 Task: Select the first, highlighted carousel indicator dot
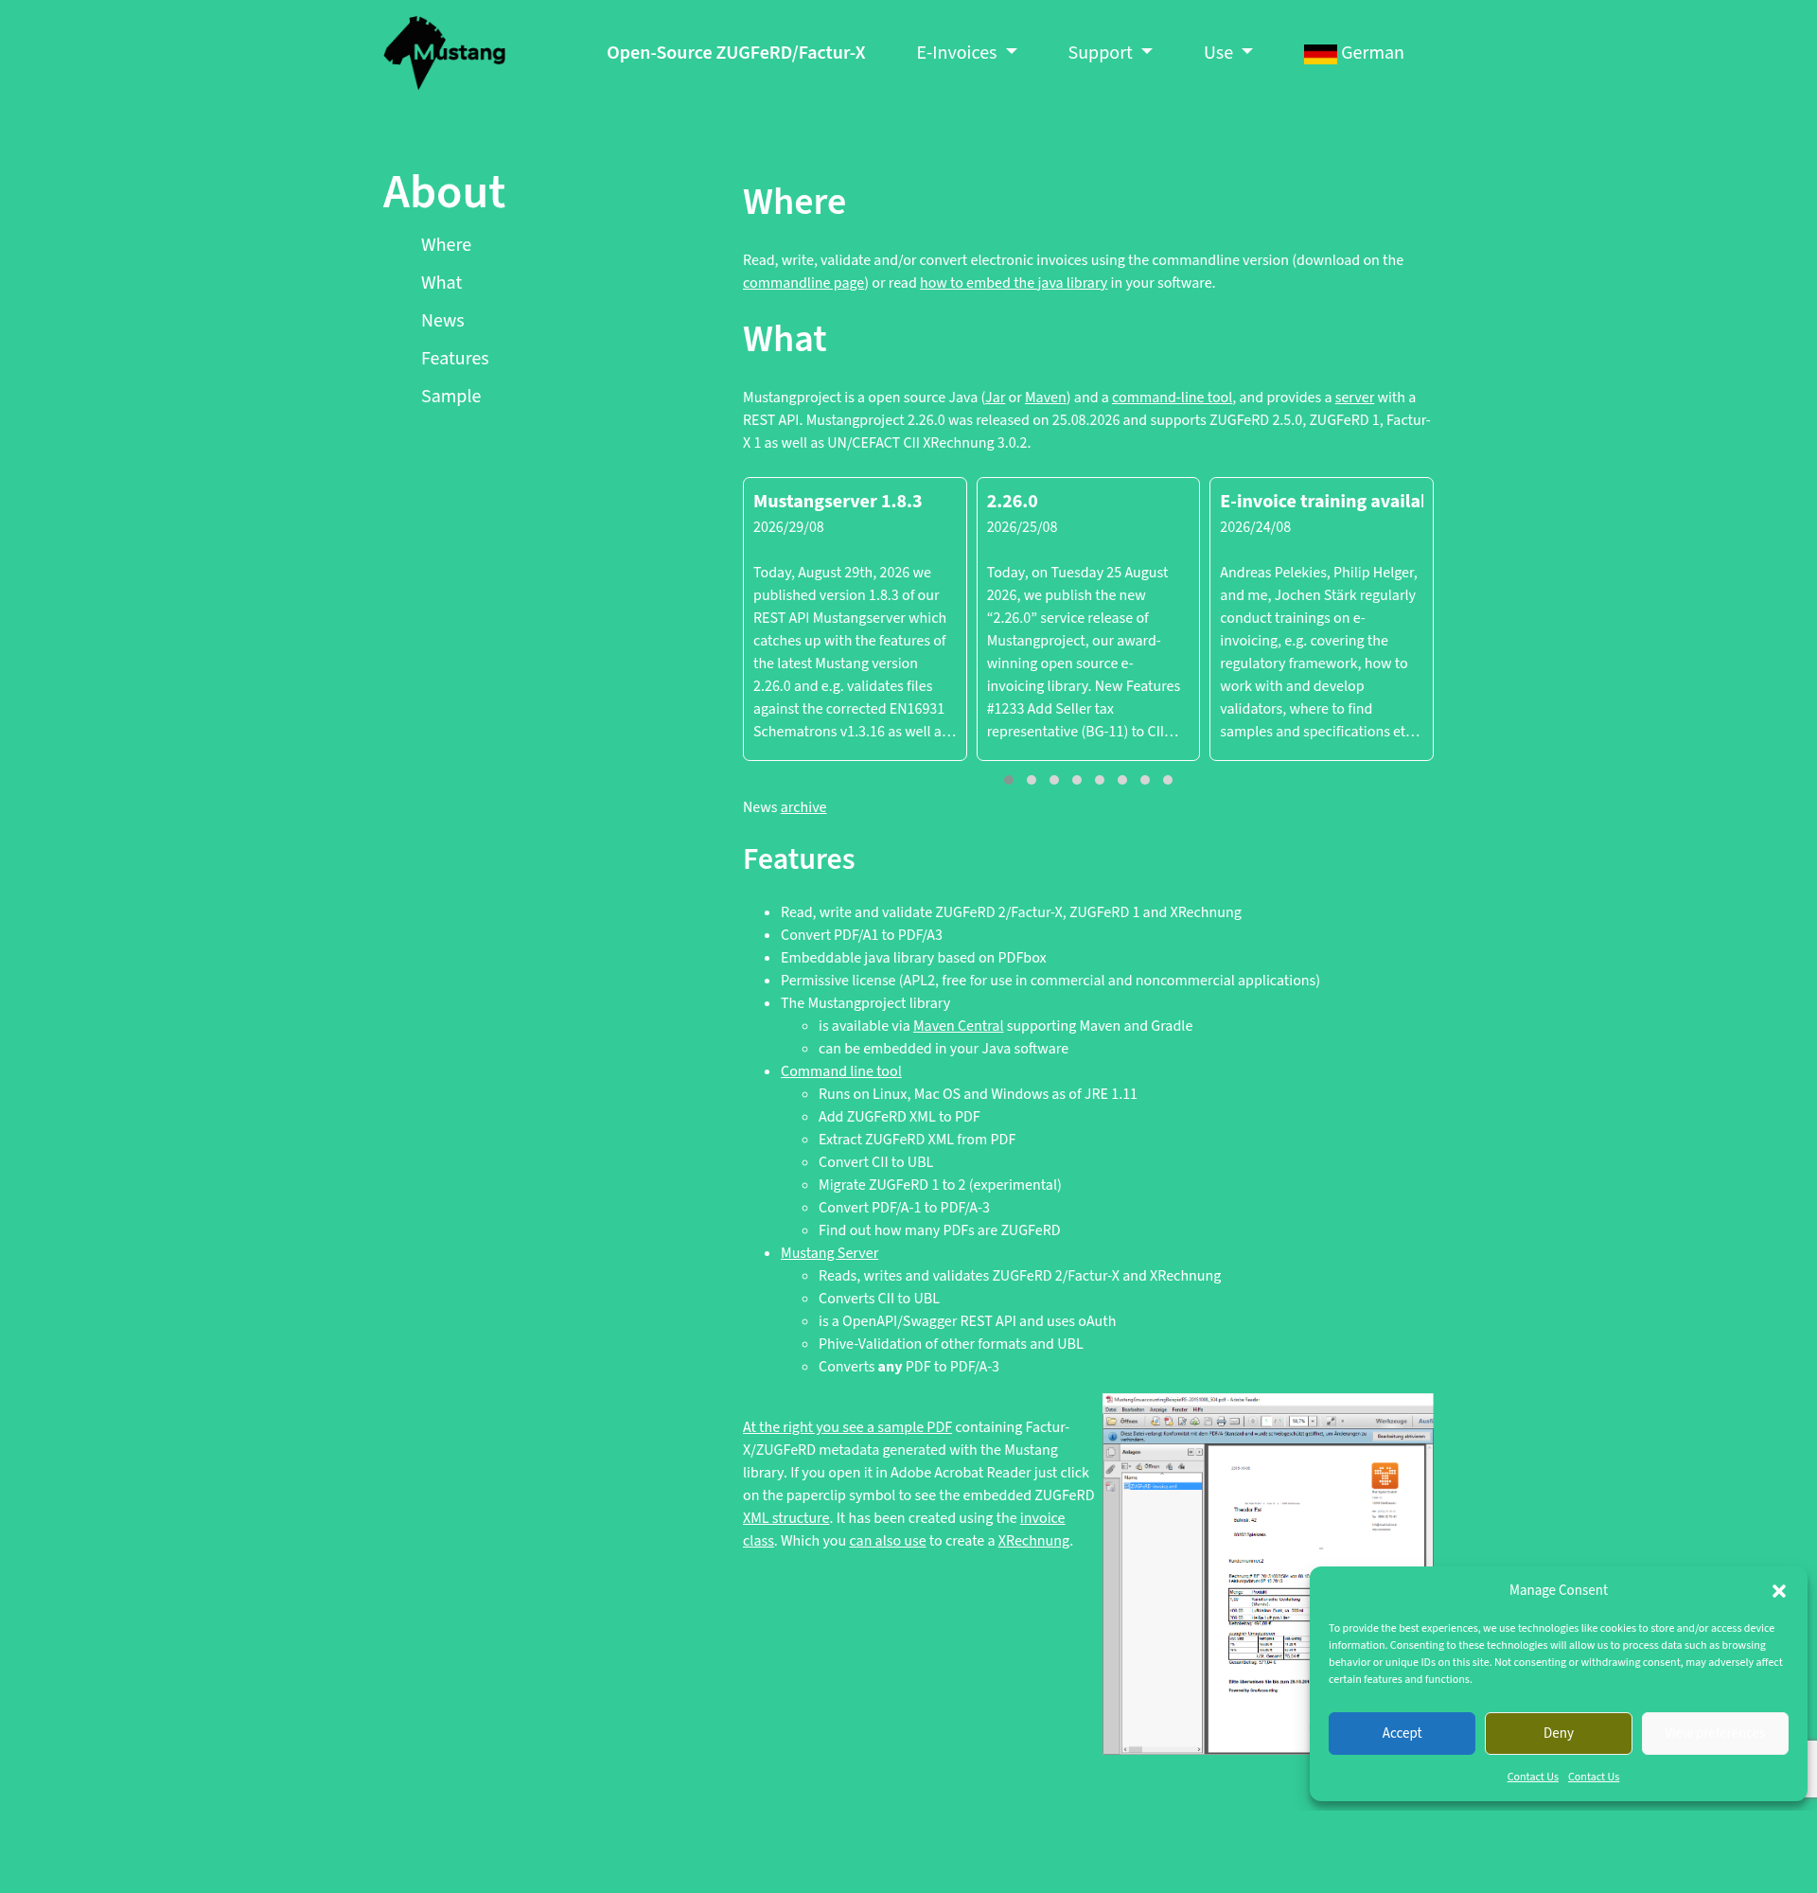tap(1008, 779)
